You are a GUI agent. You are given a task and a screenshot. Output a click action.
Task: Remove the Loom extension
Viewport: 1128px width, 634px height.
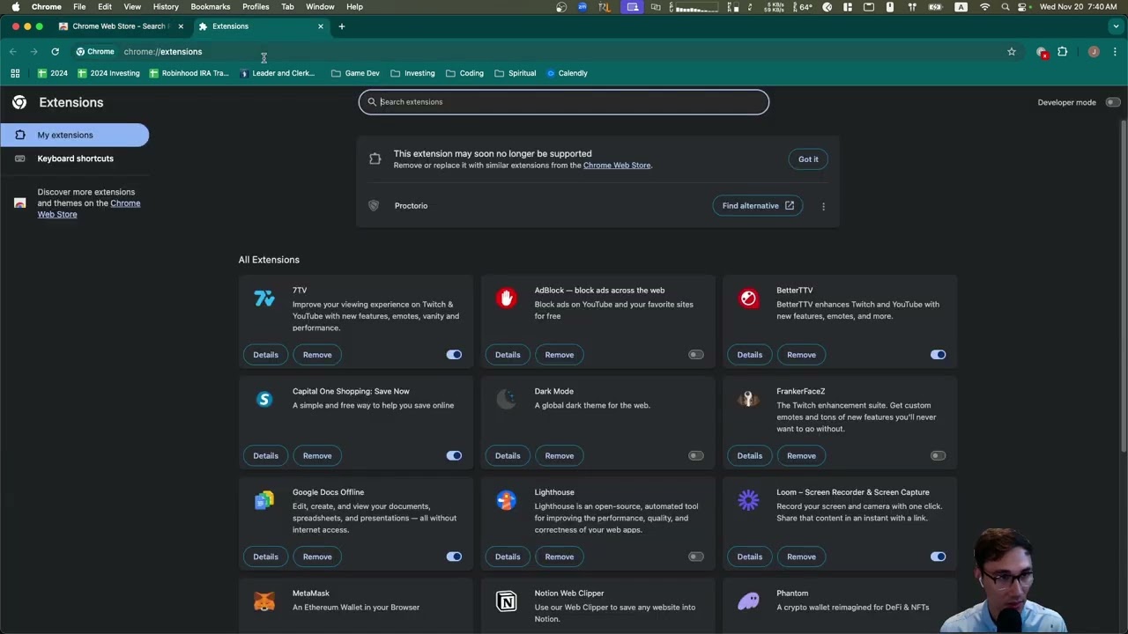coord(801,557)
